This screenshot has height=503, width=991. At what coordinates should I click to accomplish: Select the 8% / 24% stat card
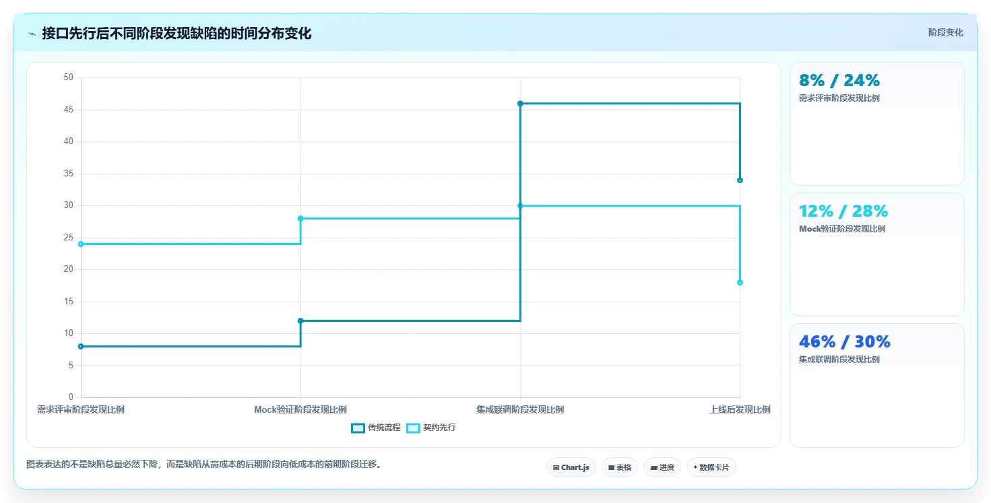[876, 124]
